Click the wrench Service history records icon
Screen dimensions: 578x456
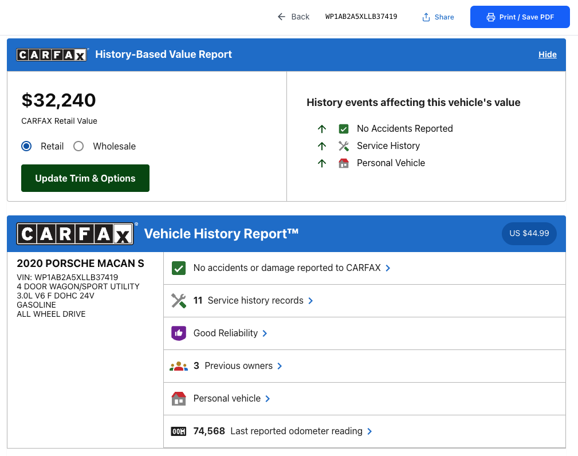click(x=179, y=301)
